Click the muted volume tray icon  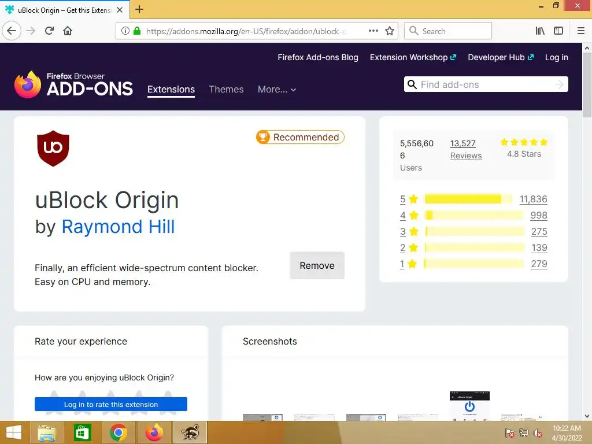(537, 433)
